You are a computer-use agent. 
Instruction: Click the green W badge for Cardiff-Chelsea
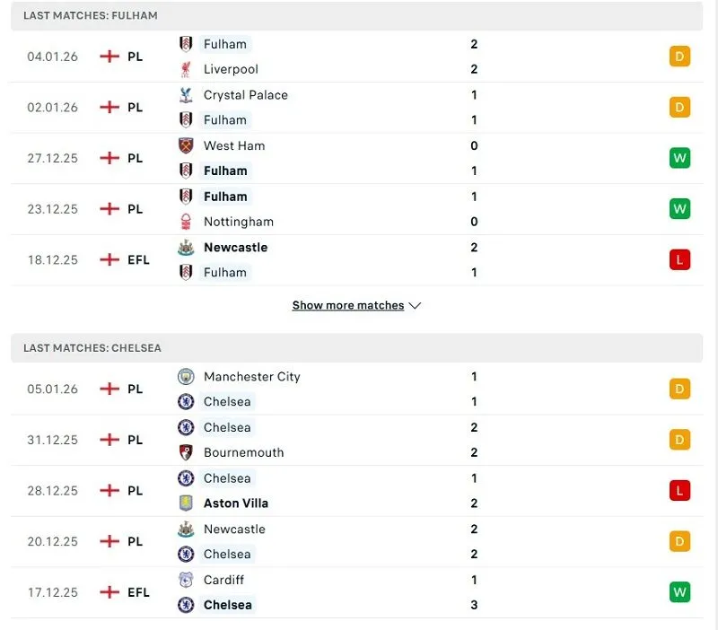[x=679, y=592]
